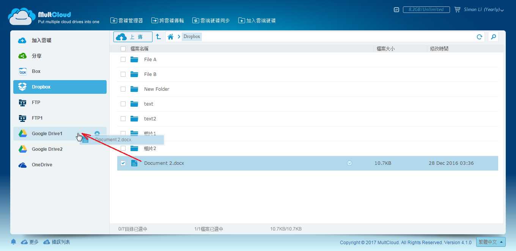Toggle the select-all checkbox in header
This screenshot has height=251, width=516.
click(x=123, y=49)
